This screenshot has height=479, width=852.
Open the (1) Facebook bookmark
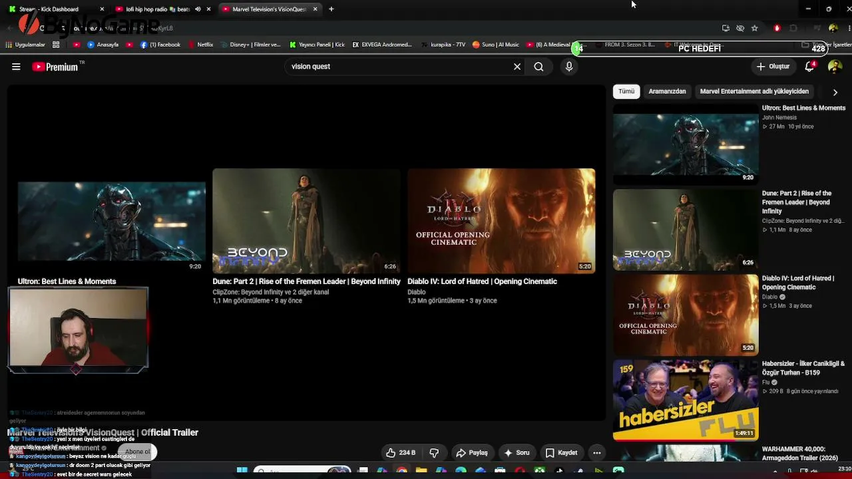click(160, 45)
